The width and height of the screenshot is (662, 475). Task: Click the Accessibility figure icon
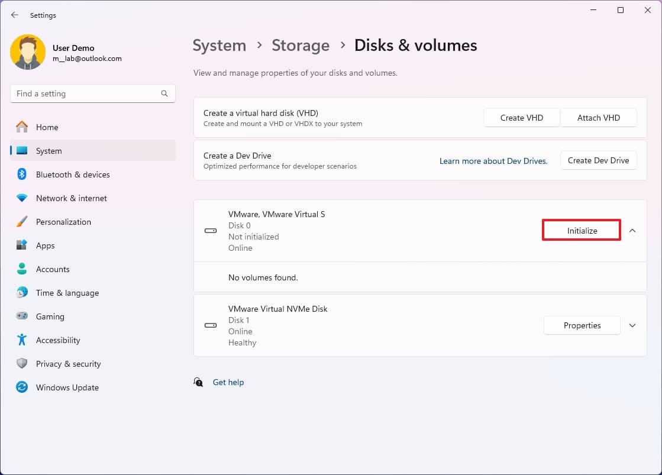(x=22, y=340)
